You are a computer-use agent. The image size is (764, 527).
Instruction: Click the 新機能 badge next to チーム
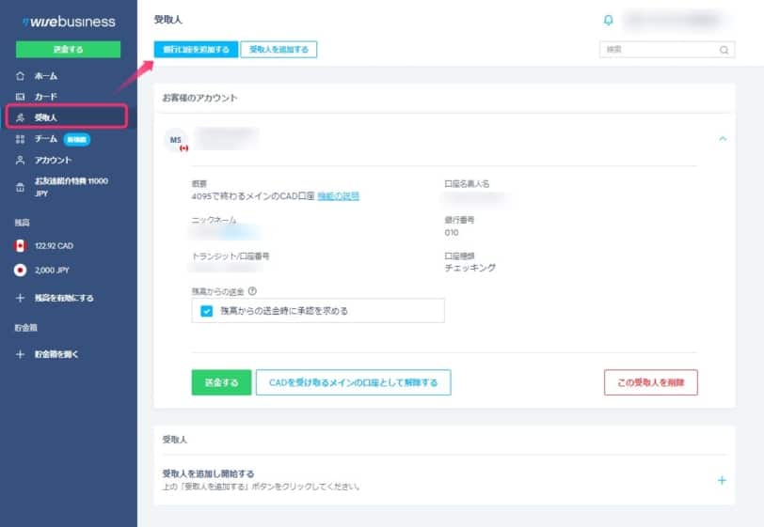point(77,140)
